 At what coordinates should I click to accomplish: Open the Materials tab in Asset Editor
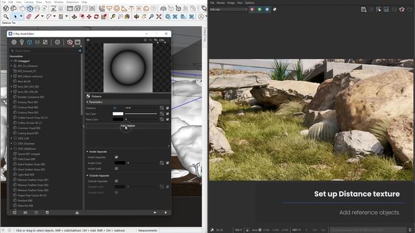pyautogui.click(x=14, y=42)
